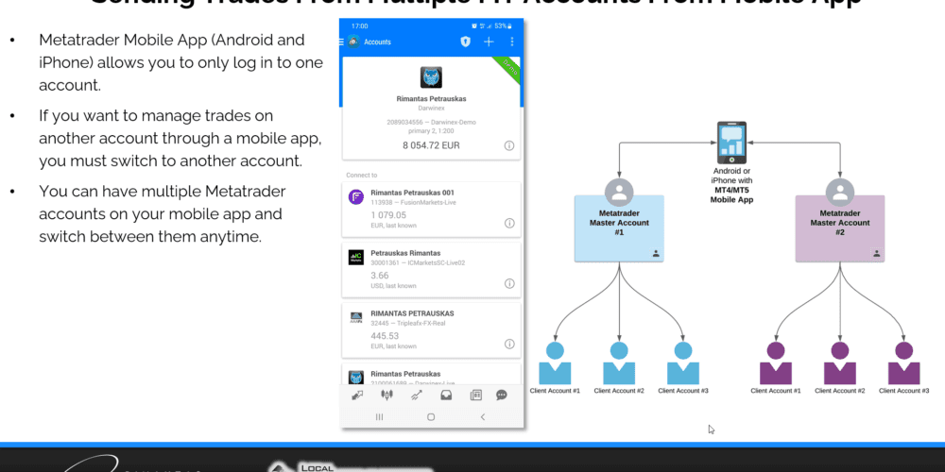Viewport: 945px width, 472px height.
Task: Connect to Petrauskas Rimantas ICMarkets account
Action: (x=431, y=270)
